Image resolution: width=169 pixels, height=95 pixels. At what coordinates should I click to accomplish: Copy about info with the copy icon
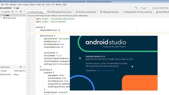tap(80, 58)
